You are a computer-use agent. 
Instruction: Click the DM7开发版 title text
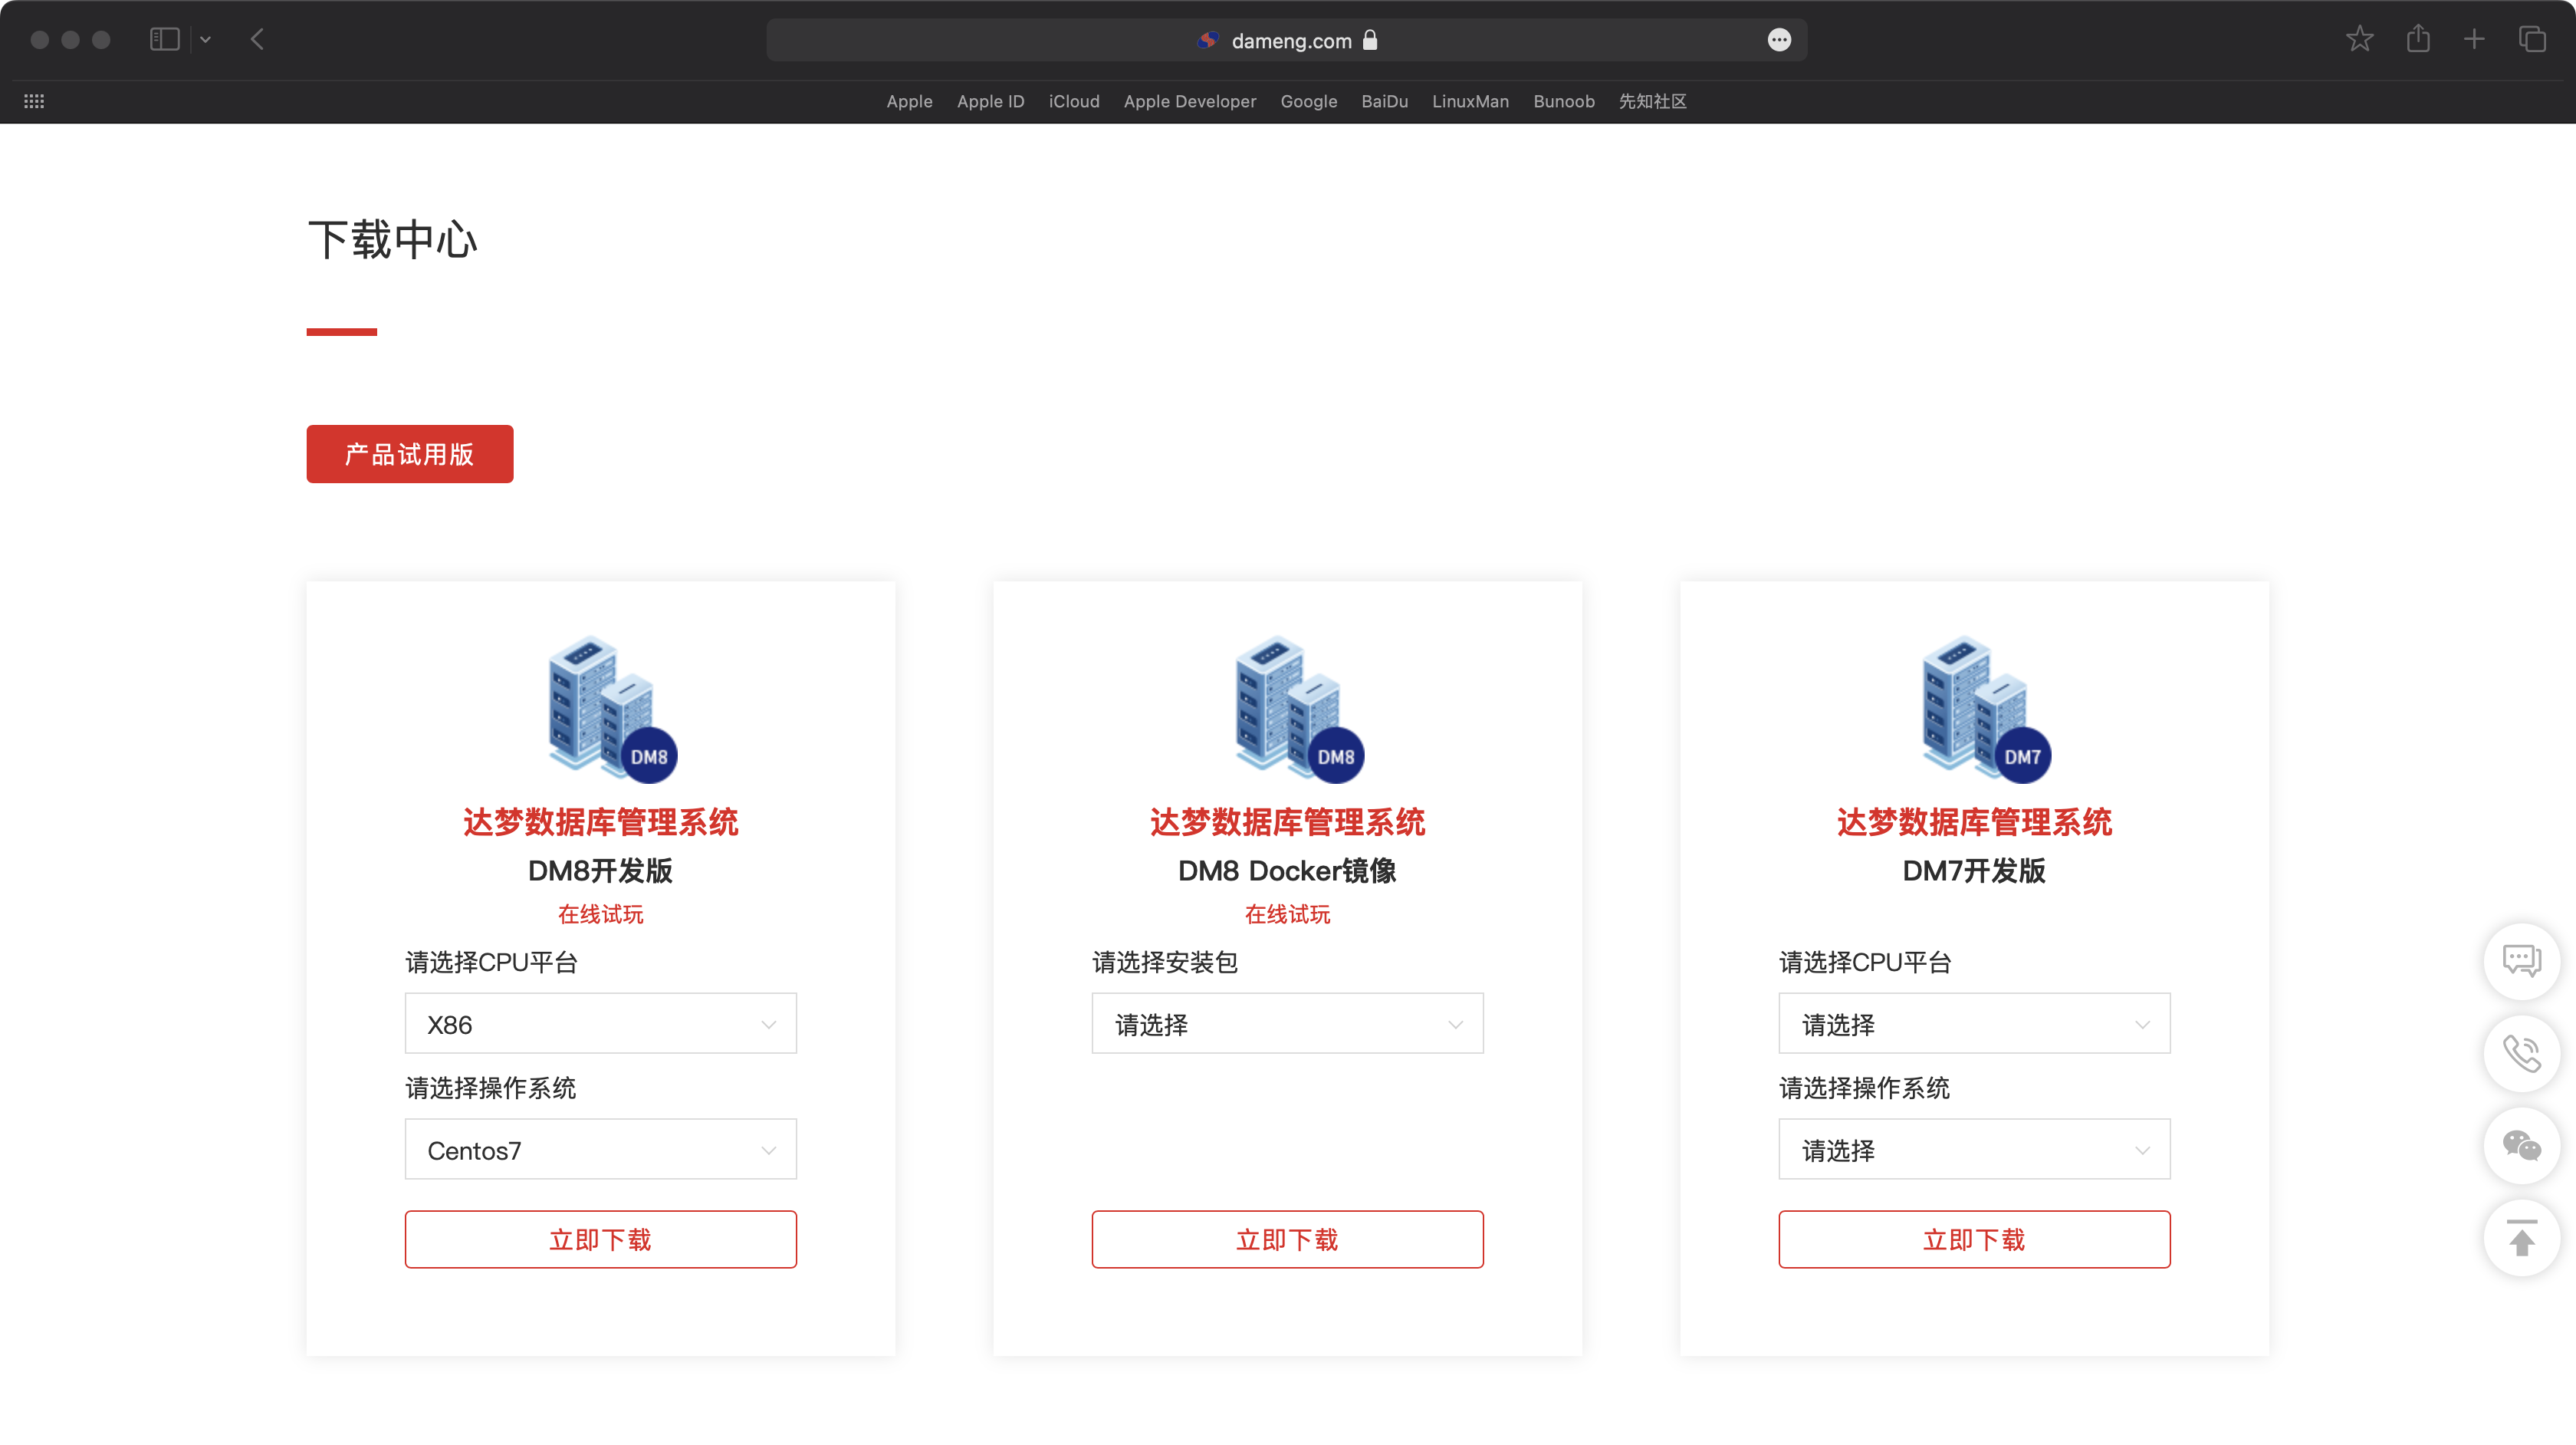point(1974,871)
